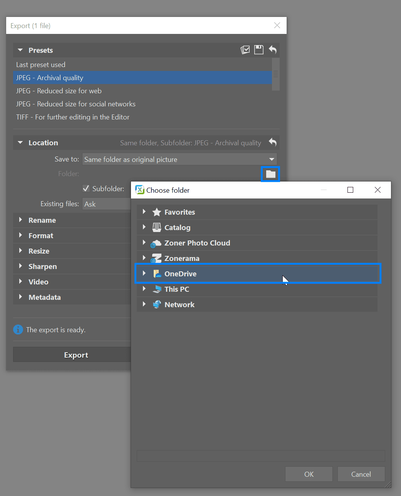The image size is (401, 496).
Task: Open the Save to dropdown
Action: click(x=180, y=159)
